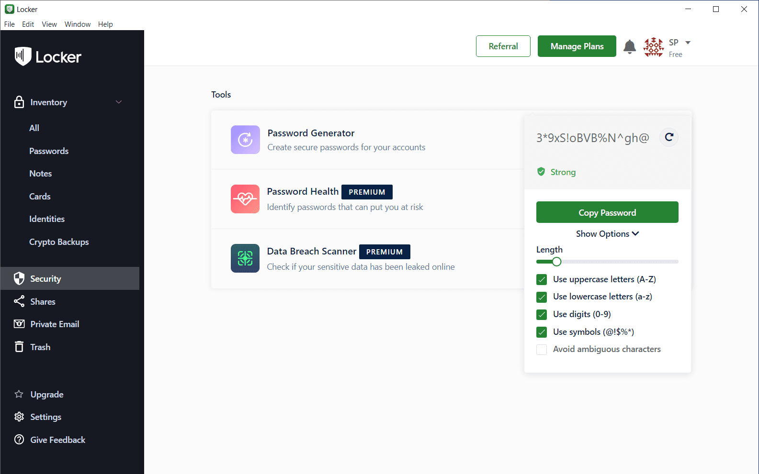Open Crypto Backups in the sidebar

[59, 242]
